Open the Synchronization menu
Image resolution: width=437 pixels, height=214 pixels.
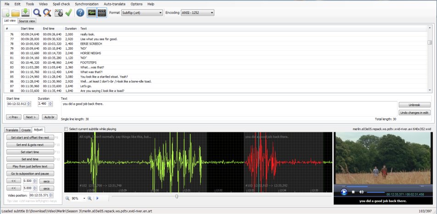point(86,4)
